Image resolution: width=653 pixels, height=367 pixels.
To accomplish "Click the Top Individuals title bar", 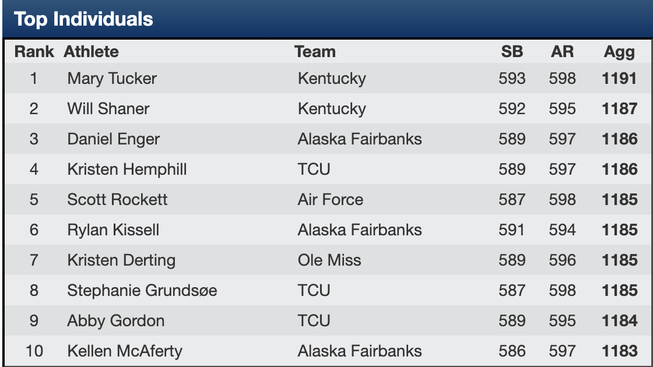I will point(326,19).
